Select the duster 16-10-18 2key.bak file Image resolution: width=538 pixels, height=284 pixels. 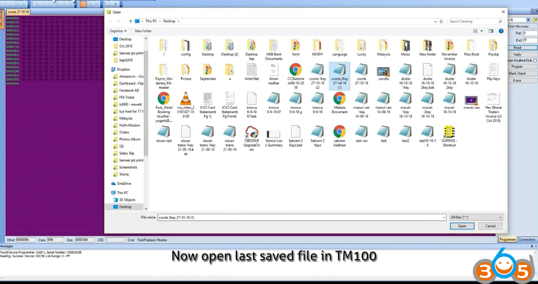coord(427,76)
